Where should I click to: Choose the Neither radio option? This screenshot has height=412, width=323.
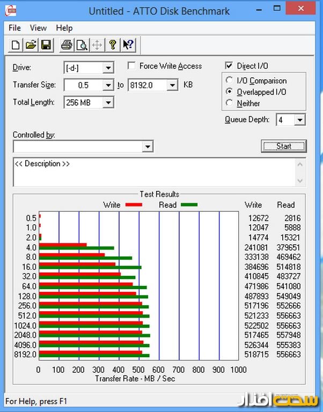tap(230, 103)
